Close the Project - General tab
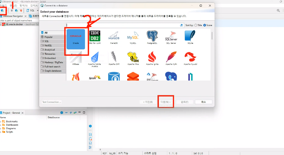Image resolution: width=284 pixels, height=155 pixels. click(x=23, y=113)
